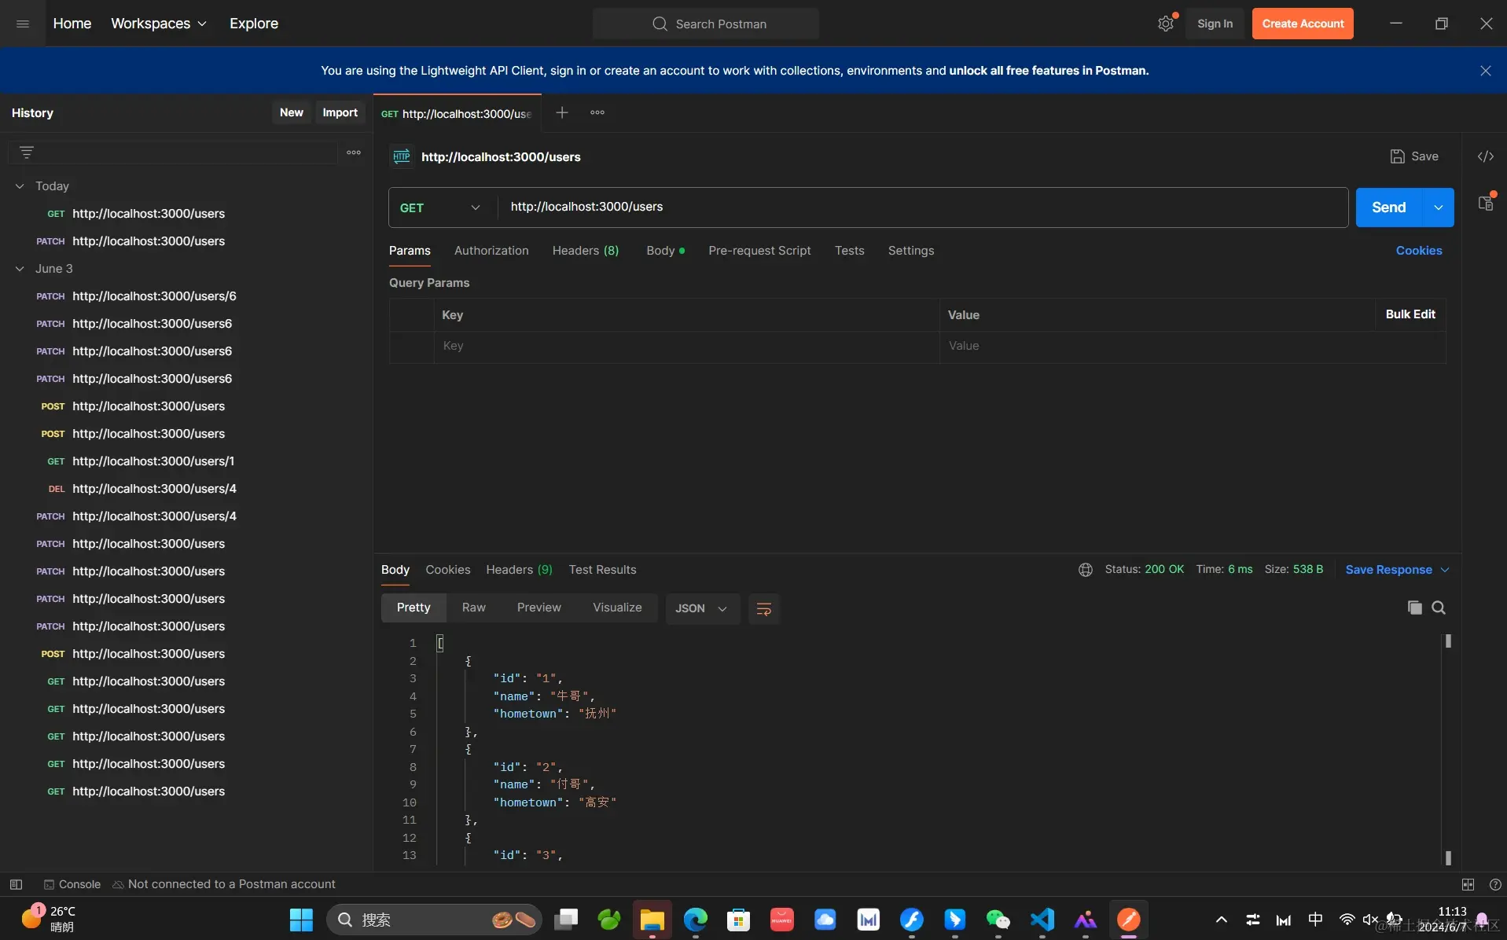View response Test Results tab
The image size is (1507, 940).
click(x=603, y=570)
